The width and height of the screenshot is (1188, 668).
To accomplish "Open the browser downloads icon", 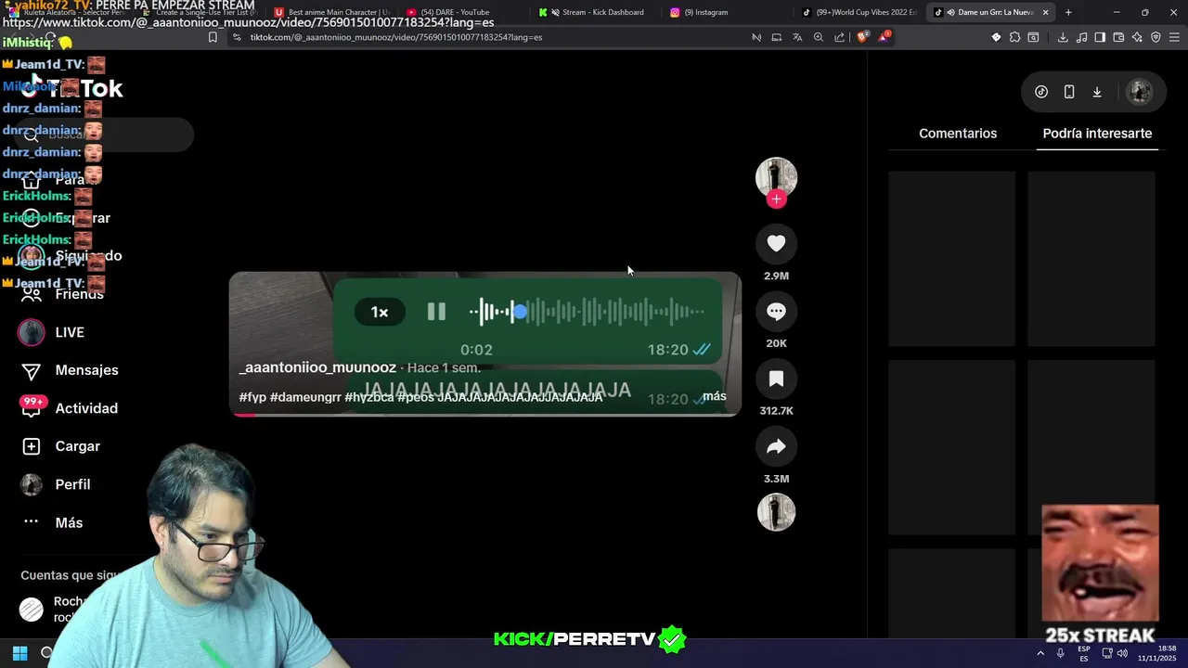I will 1063,37.
